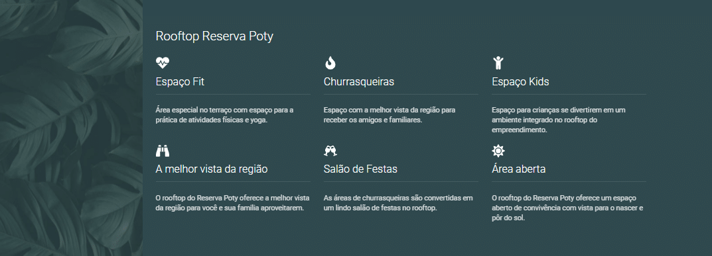Image resolution: width=712 pixels, height=256 pixels.
Task: Click the tropical leaves background image
Action: 71,128
